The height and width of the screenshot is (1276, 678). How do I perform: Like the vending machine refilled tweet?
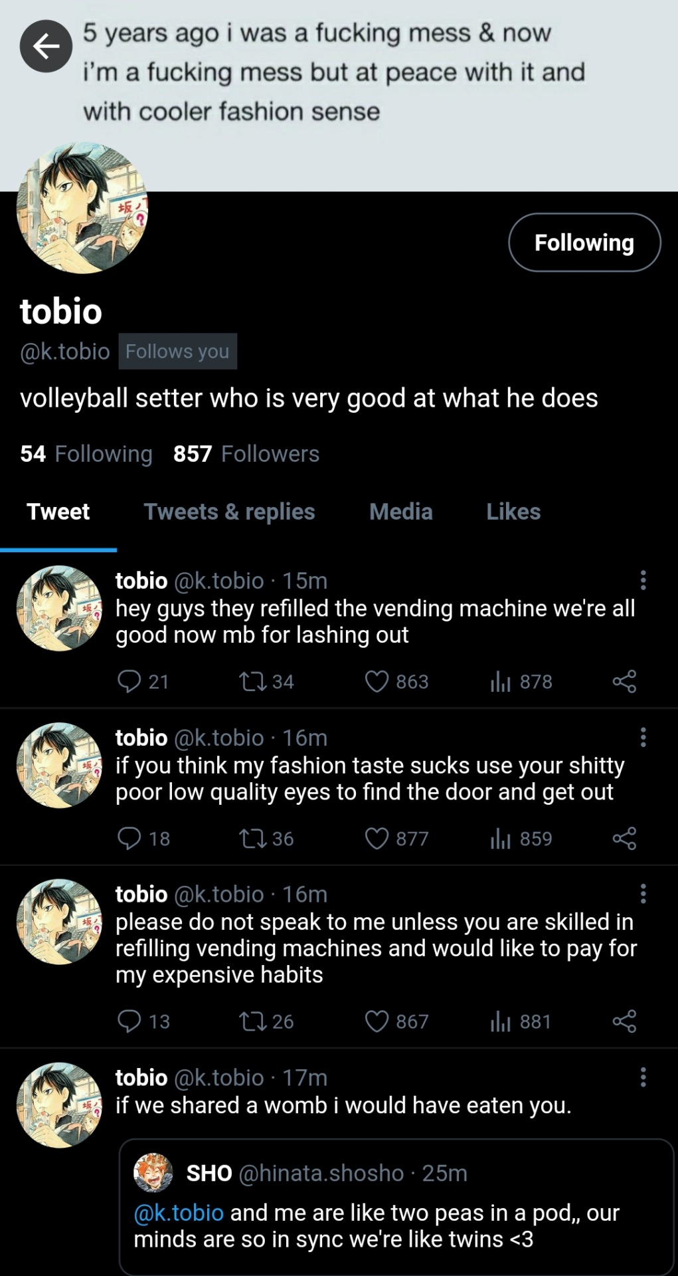click(x=377, y=681)
